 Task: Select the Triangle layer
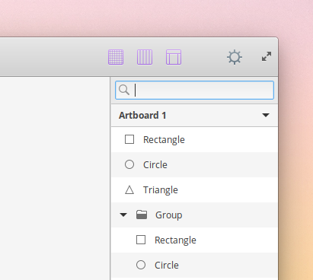click(x=194, y=189)
